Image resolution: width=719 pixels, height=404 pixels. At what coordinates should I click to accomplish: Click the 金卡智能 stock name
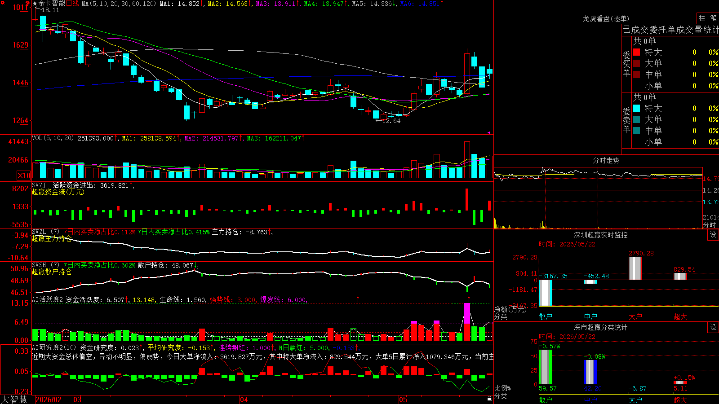tap(52, 4)
